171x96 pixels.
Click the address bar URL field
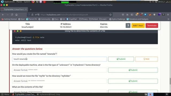[x=70, y=15]
